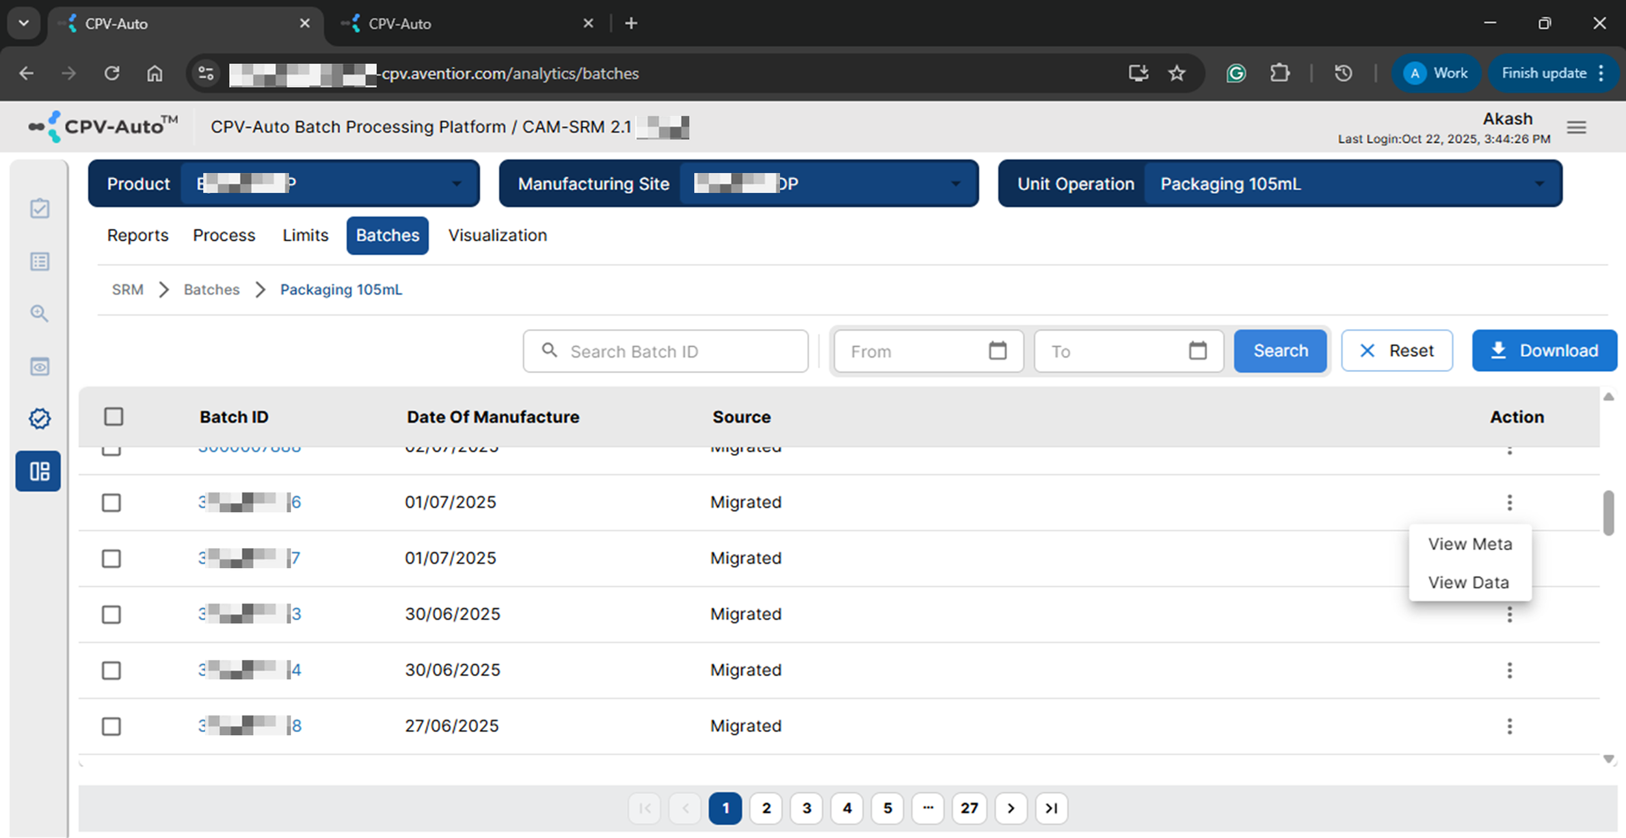Open the From date calendar icon
The image size is (1626, 838).
[998, 351]
